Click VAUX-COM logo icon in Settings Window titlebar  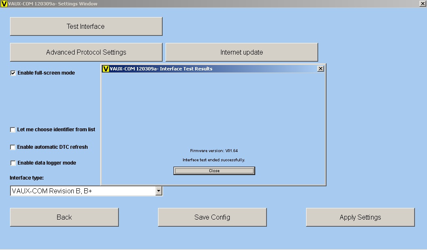click(4, 4)
